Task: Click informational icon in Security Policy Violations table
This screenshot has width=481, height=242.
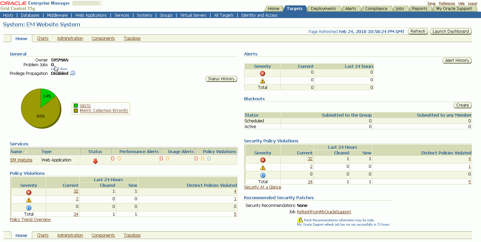Action: pyautogui.click(x=263, y=175)
